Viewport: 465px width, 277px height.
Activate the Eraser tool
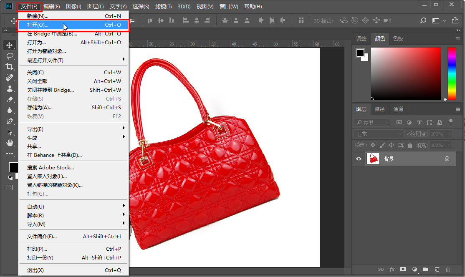coord(10,100)
